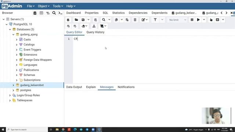
Task: Open the filter options dropdown arrow
Action: 162,20
